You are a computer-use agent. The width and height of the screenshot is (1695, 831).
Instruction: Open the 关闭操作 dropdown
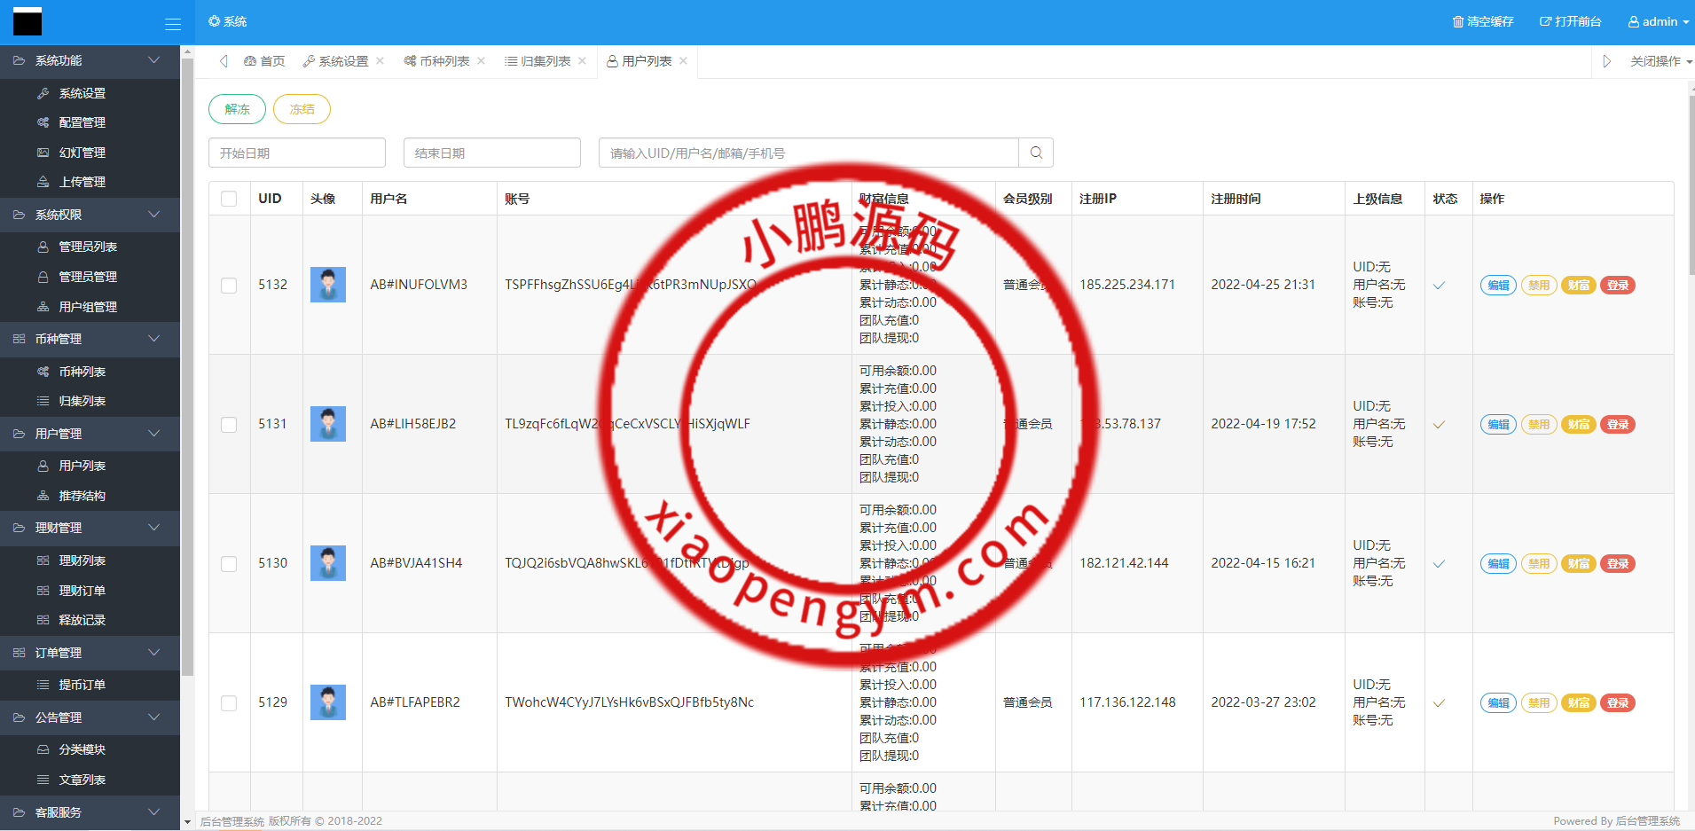(1660, 61)
